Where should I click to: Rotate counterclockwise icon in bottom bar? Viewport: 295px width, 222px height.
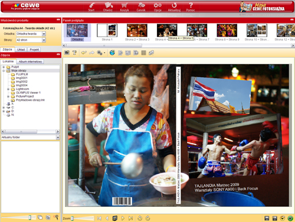point(140,218)
